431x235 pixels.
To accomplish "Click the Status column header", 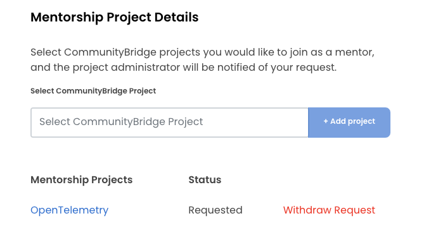I will (x=205, y=179).
